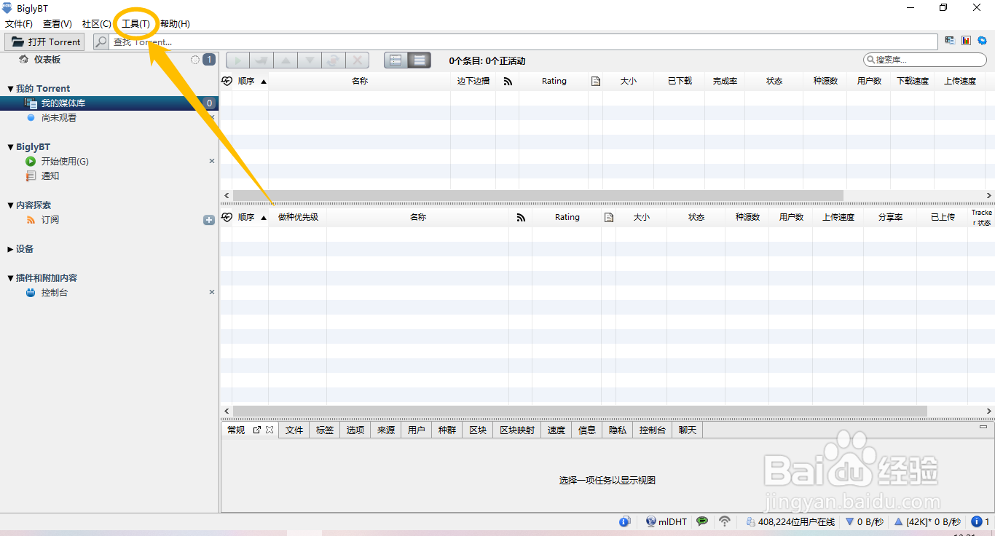
Task: Select 开始使用(G) in the sidebar
Action: (x=65, y=162)
